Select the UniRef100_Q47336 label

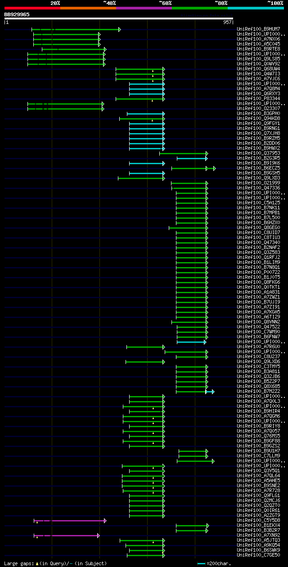click(258, 188)
